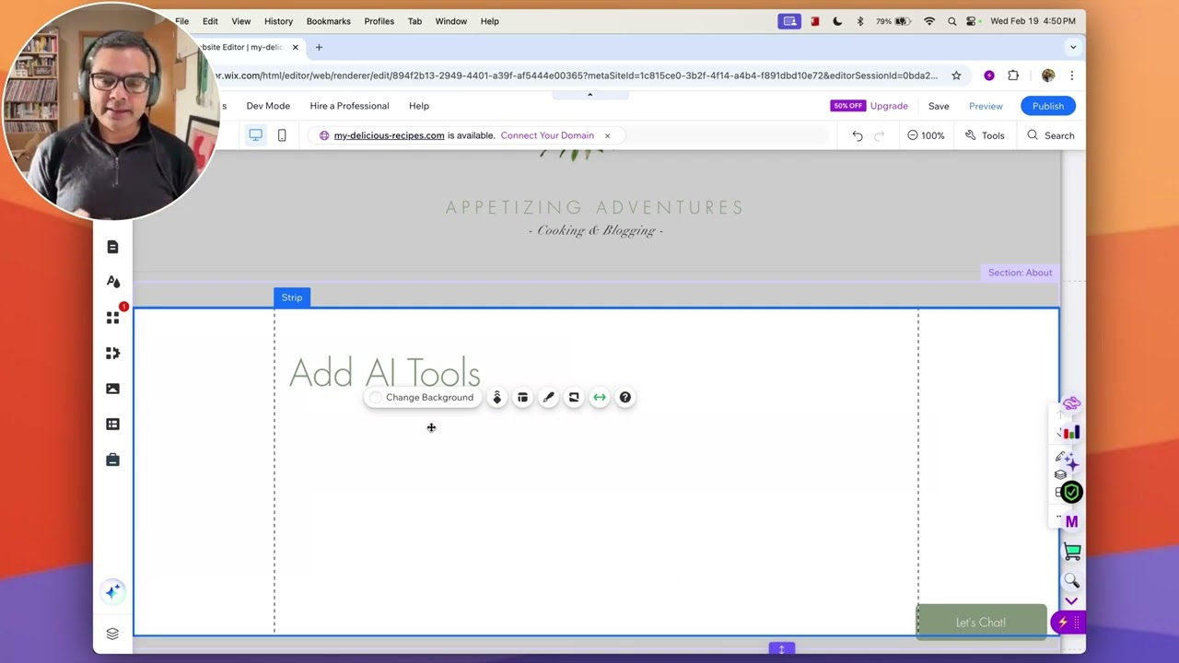Open the editor Help menu
This screenshot has width=1179, height=663.
[419, 106]
